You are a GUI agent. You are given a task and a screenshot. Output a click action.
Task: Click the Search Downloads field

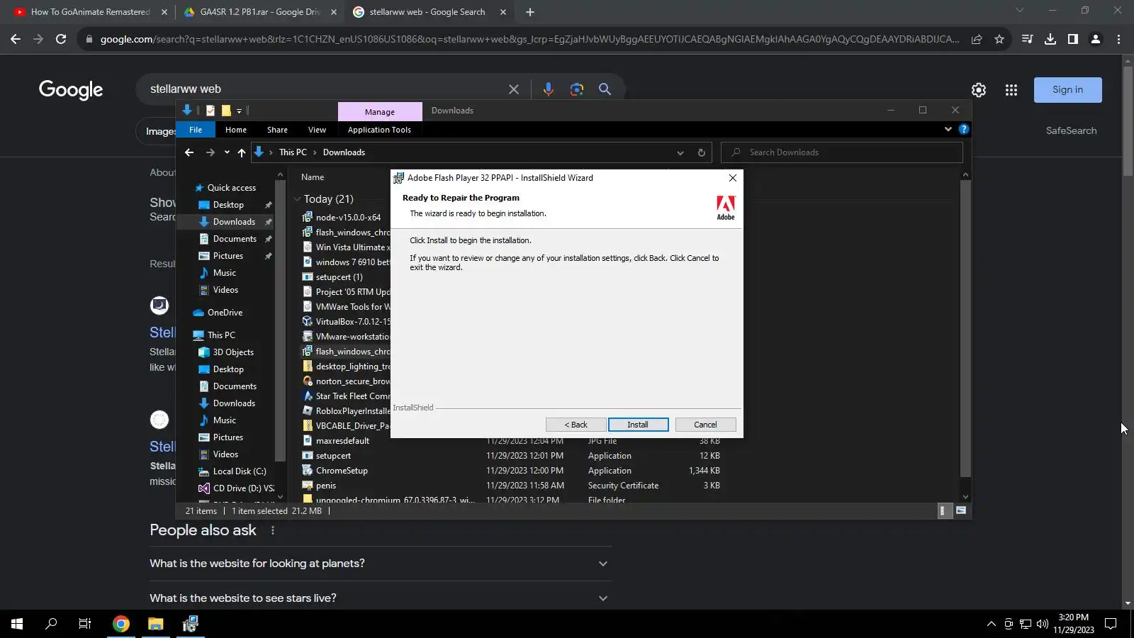[x=842, y=152]
